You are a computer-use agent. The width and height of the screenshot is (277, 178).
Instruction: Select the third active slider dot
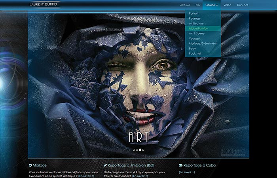click(140, 150)
